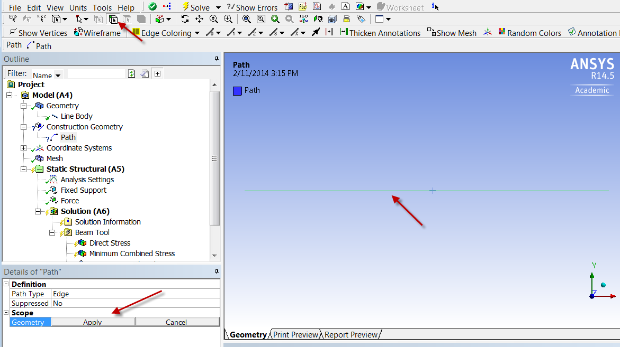Image resolution: width=620 pixels, height=347 pixels.
Task: Open the View menu
Action: point(55,7)
